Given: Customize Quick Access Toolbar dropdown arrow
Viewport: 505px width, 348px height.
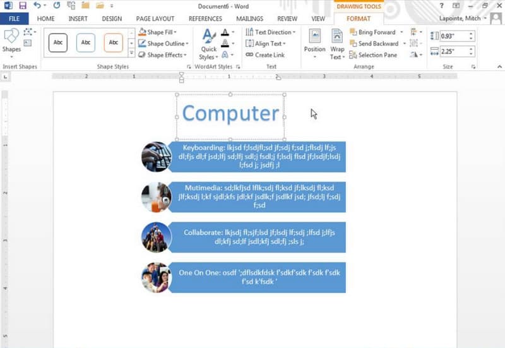Looking at the screenshot, I should (x=112, y=6).
